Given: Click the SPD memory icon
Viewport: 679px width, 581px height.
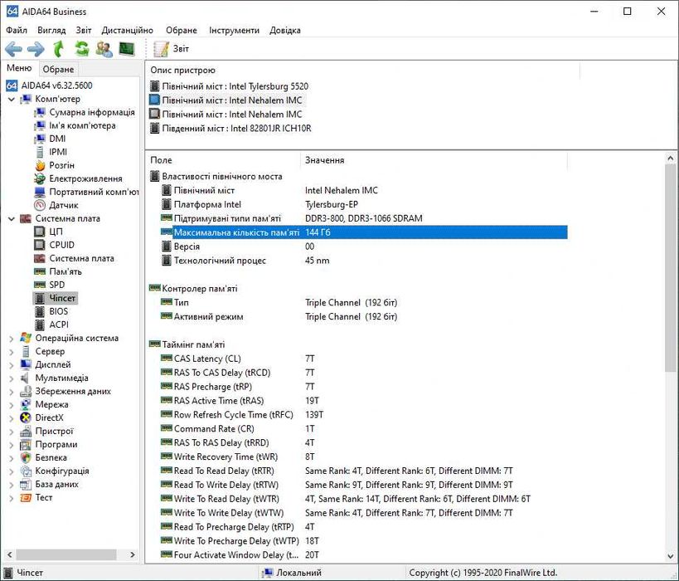Looking at the screenshot, I should point(40,285).
